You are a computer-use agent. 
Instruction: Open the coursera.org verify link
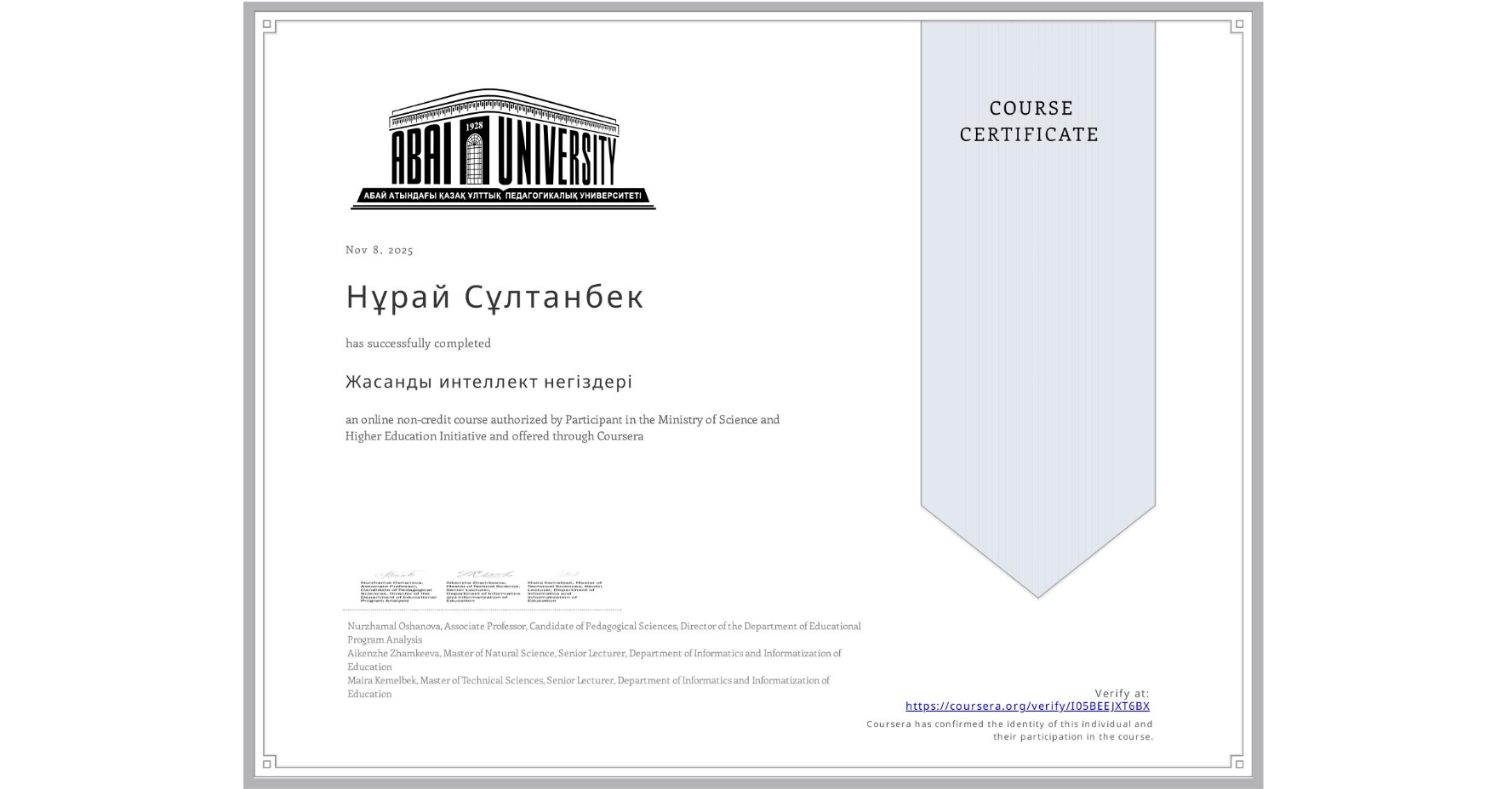pos(1026,706)
